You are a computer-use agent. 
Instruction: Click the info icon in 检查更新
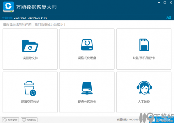(5, 120)
